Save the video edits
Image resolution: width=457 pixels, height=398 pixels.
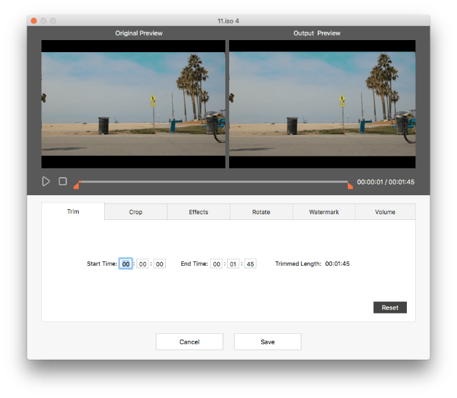coord(268,341)
